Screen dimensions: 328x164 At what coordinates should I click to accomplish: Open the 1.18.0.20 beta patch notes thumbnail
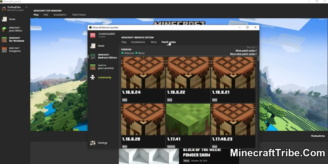click(143, 119)
